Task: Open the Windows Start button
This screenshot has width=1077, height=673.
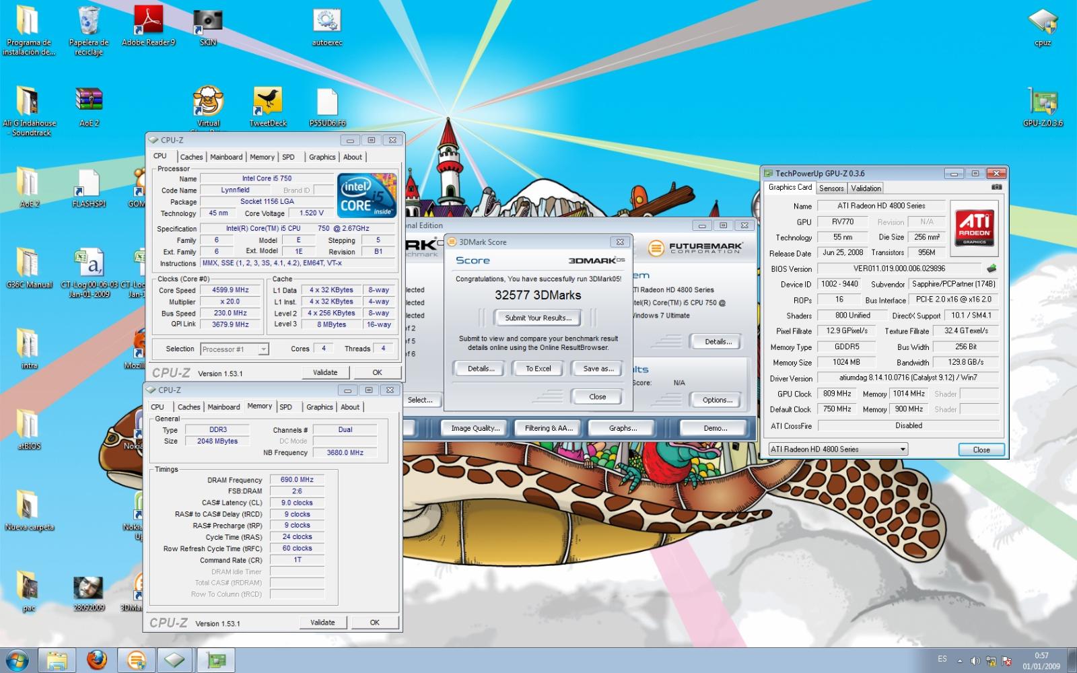Action: [17, 660]
